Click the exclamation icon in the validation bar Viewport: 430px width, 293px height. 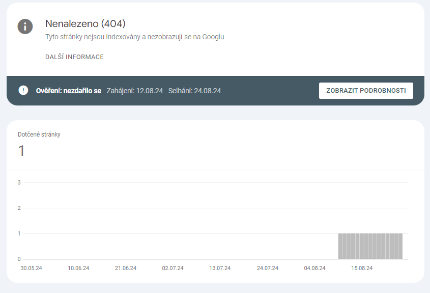pyautogui.click(x=23, y=90)
